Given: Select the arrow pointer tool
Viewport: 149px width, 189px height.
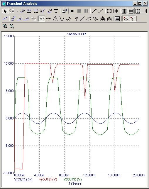Looking at the screenshot, I should (x=5, y=11).
